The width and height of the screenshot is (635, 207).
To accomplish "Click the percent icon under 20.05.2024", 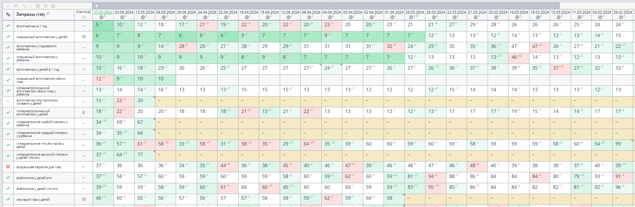I will tap(122, 17).
